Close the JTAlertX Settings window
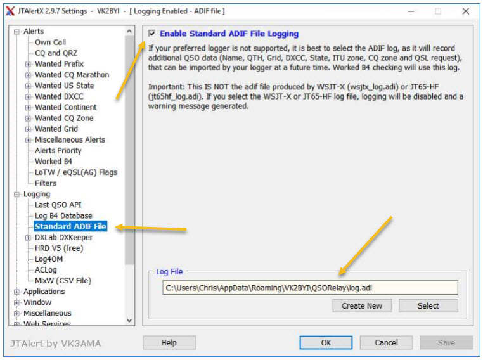483x360 pixels. point(466,11)
